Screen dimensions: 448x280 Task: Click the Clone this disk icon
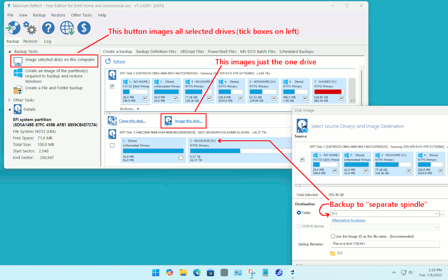pyautogui.click(x=112, y=121)
